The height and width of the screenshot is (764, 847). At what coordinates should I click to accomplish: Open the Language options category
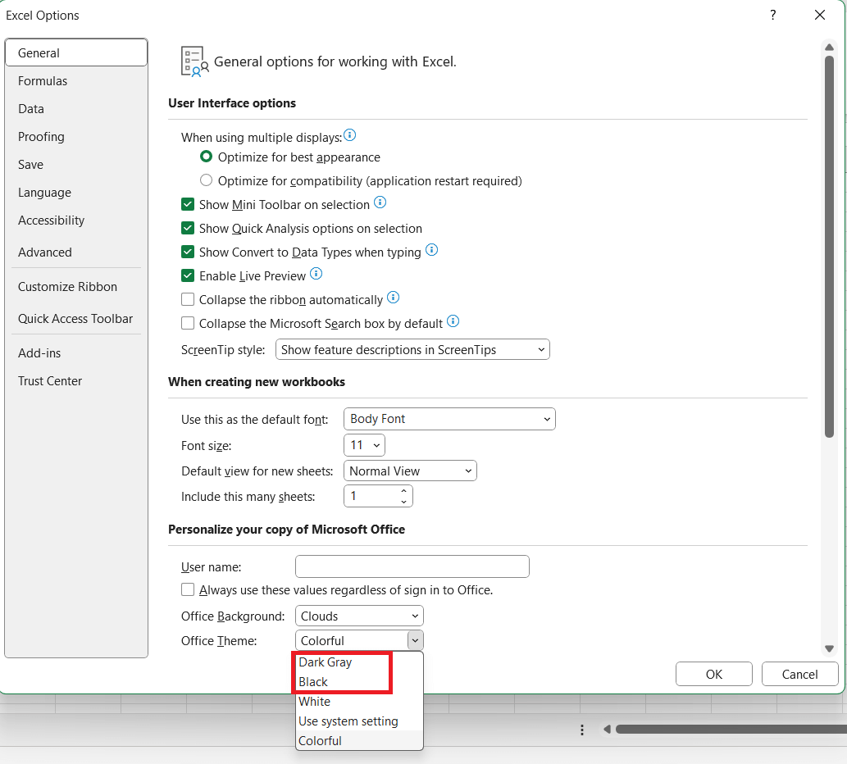76,193
